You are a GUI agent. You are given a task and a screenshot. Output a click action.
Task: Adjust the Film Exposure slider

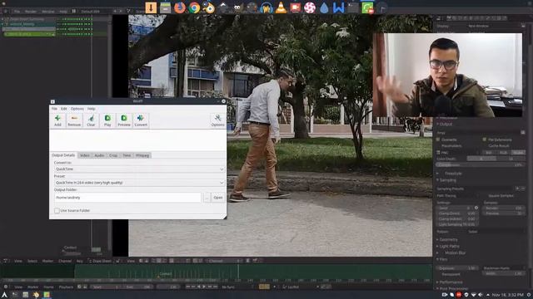click(456, 268)
